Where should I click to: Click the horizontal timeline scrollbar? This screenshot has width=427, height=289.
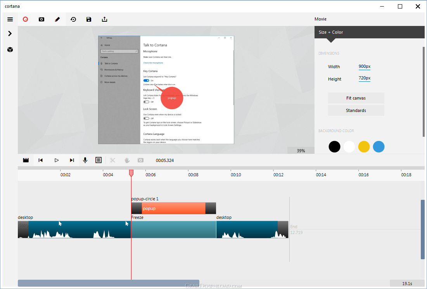pyautogui.click(x=108, y=283)
